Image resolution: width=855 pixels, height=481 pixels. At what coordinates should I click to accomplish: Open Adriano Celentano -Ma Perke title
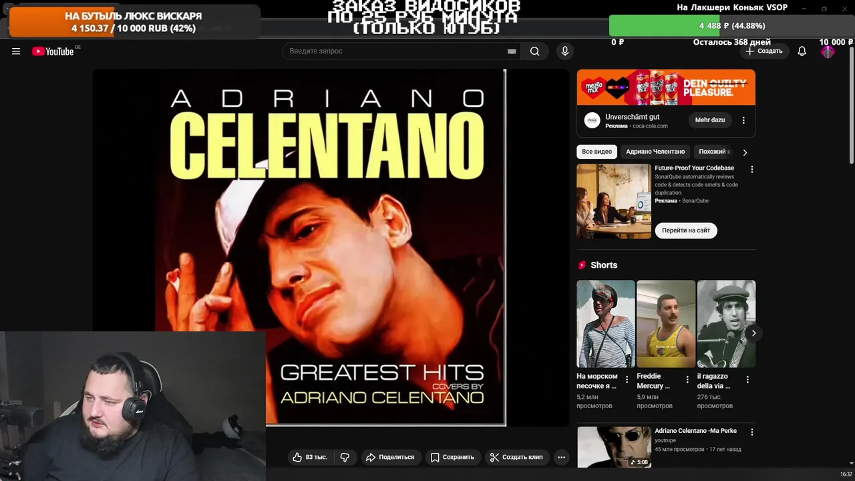pyautogui.click(x=695, y=432)
